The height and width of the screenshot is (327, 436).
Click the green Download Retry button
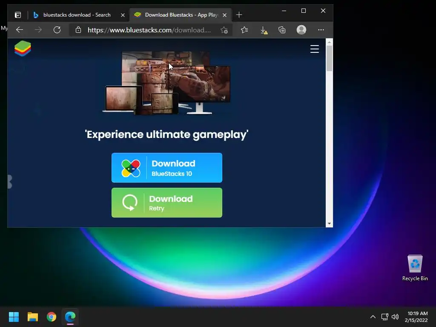point(167,203)
